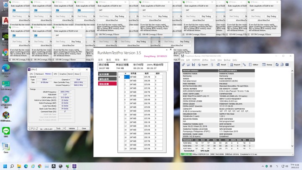
Task: Open the Google Chrome desktop icon
Action: pyautogui.click(x=5, y=55)
